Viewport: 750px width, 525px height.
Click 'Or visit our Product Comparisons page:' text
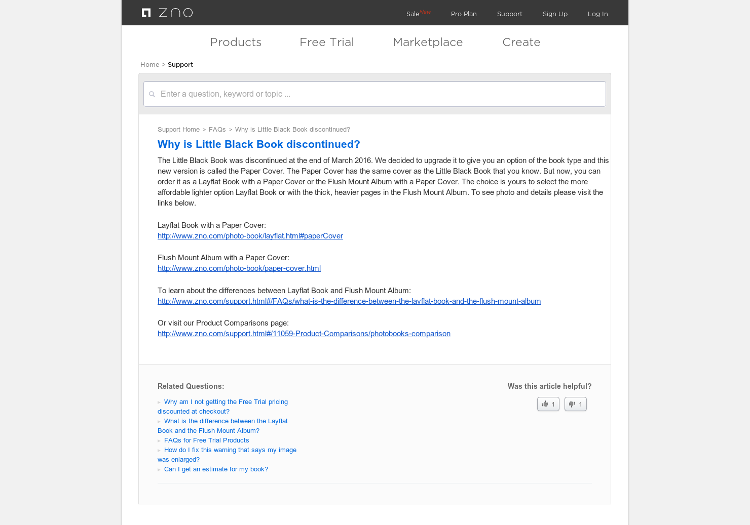tap(223, 323)
